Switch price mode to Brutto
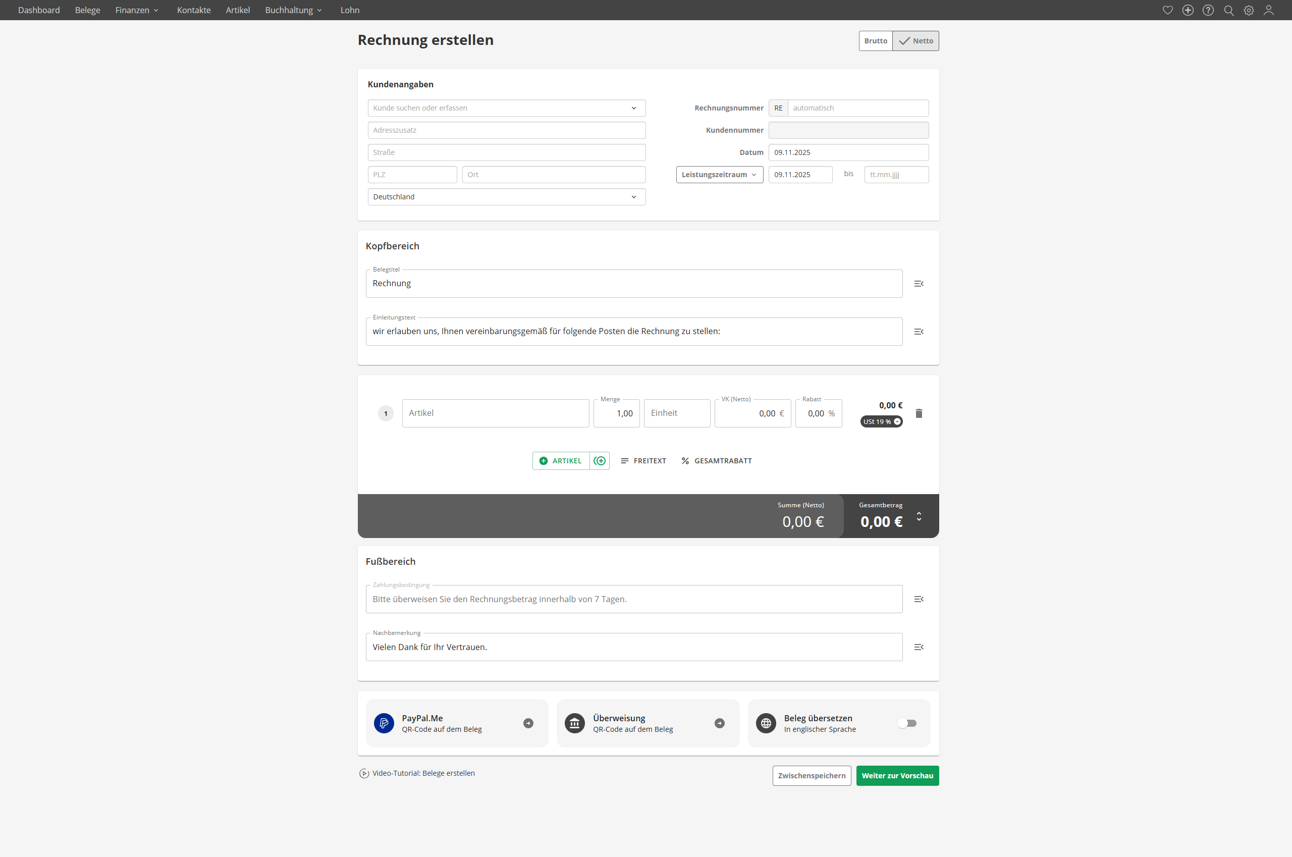The width and height of the screenshot is (1292, 857). (876, 41)
